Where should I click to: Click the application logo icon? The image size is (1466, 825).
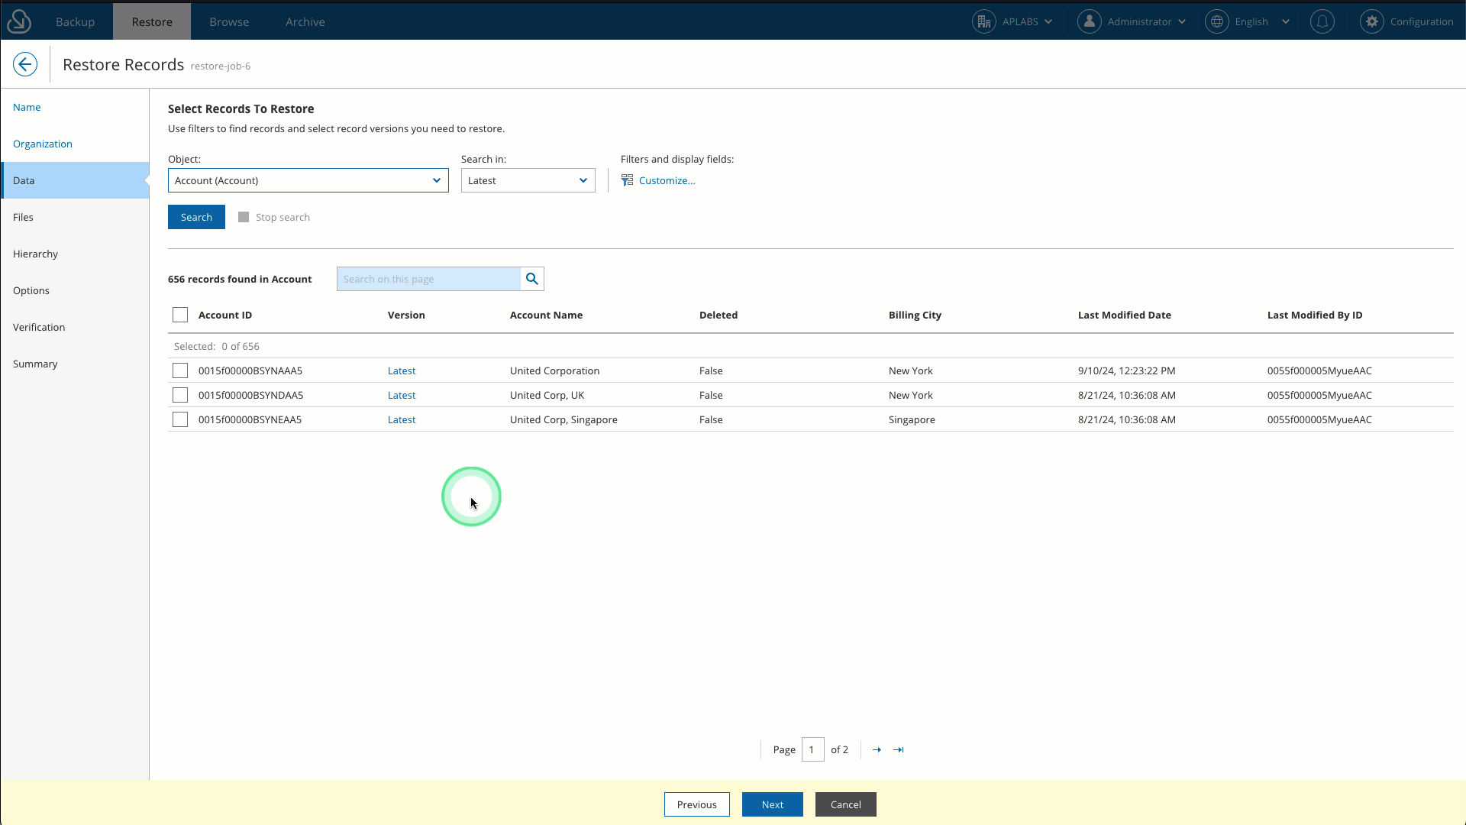19,21
